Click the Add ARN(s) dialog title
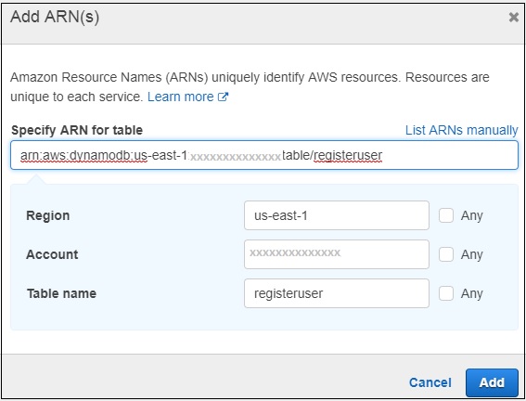This screenshot has width=526, height=401. [55, 17]
